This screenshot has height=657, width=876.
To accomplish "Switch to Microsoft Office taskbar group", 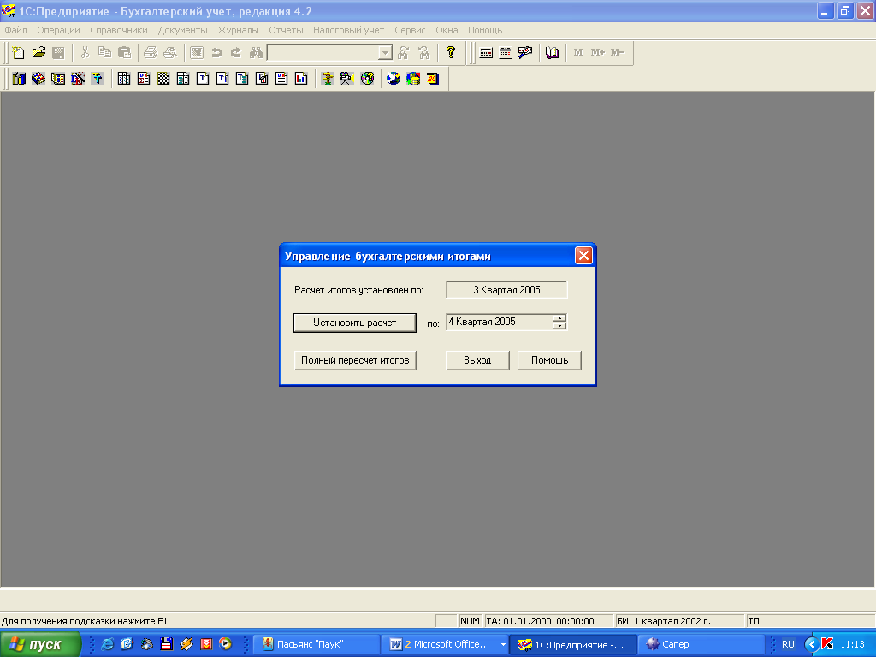I will pyautogui.click(x=445, y=645).
